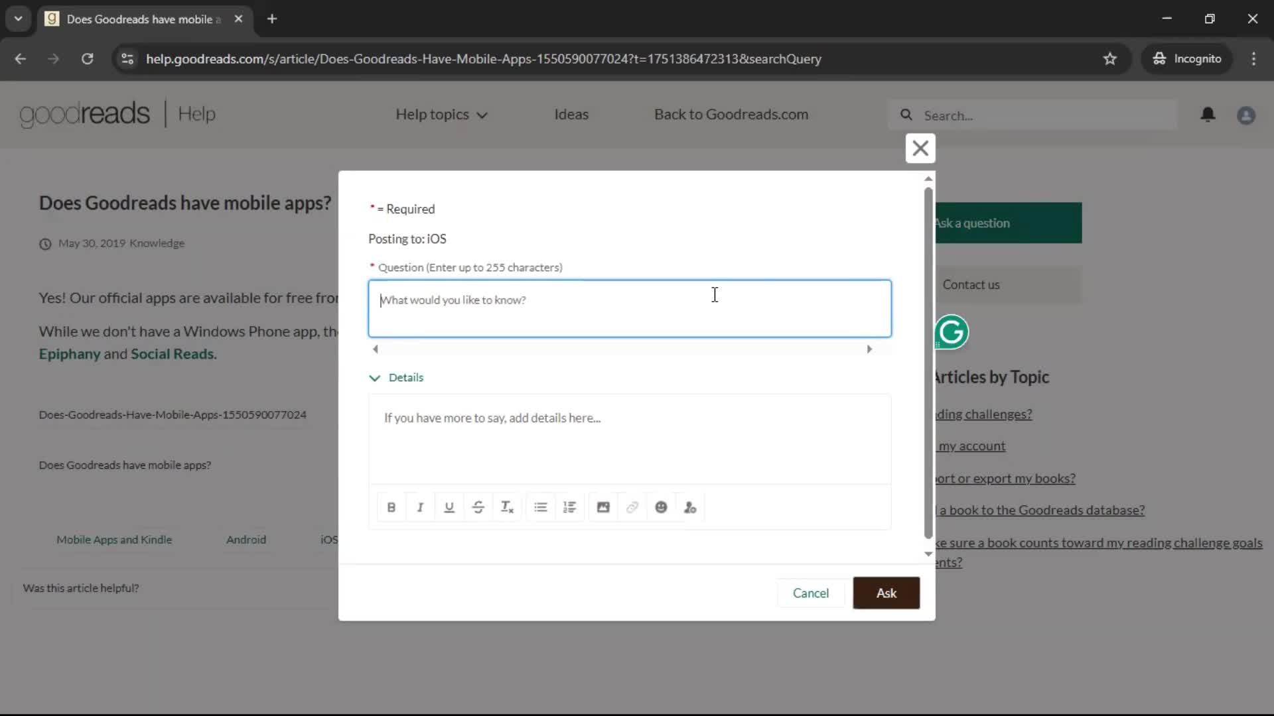1274x716 pixels.
Task: Open the export my books article link
Action: pyautogui.click(x=1005, y=479)
